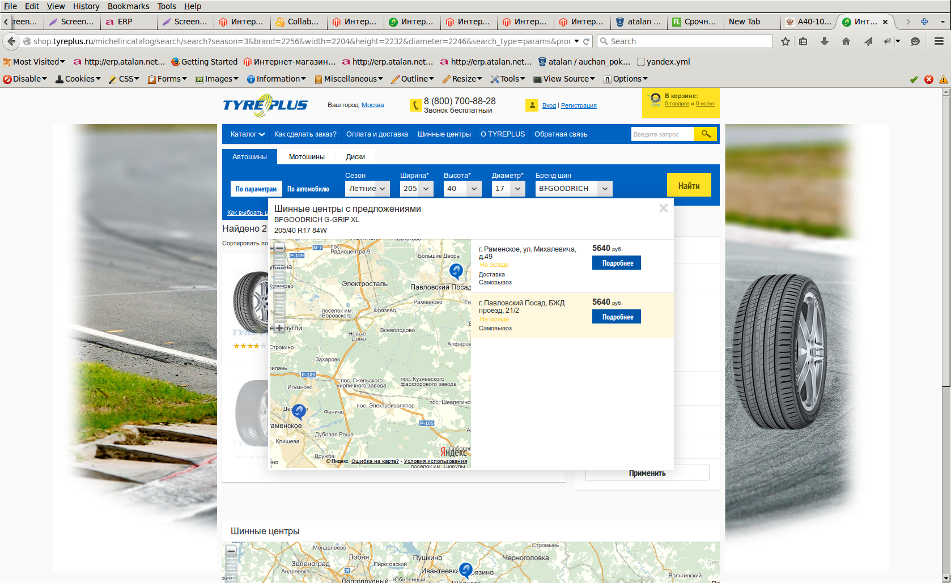Go to the Home page icon
This screenshot has height=583, width=951.
point(846,41)
